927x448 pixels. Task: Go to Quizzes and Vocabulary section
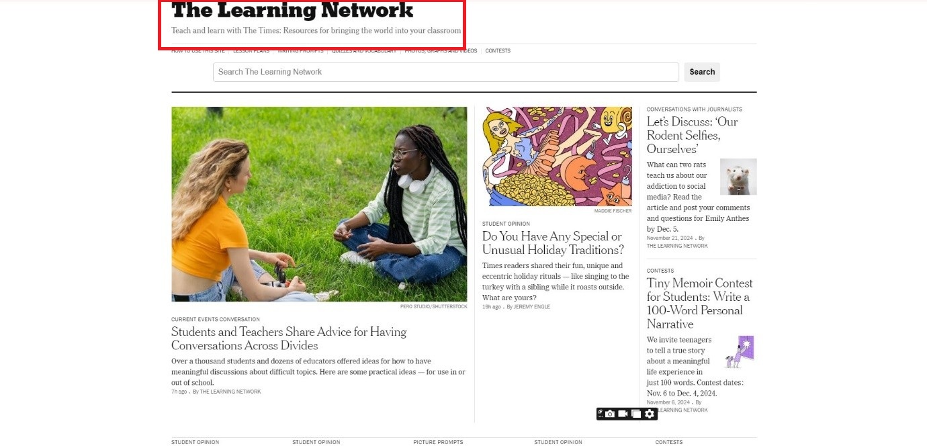(x=363, y=51)
